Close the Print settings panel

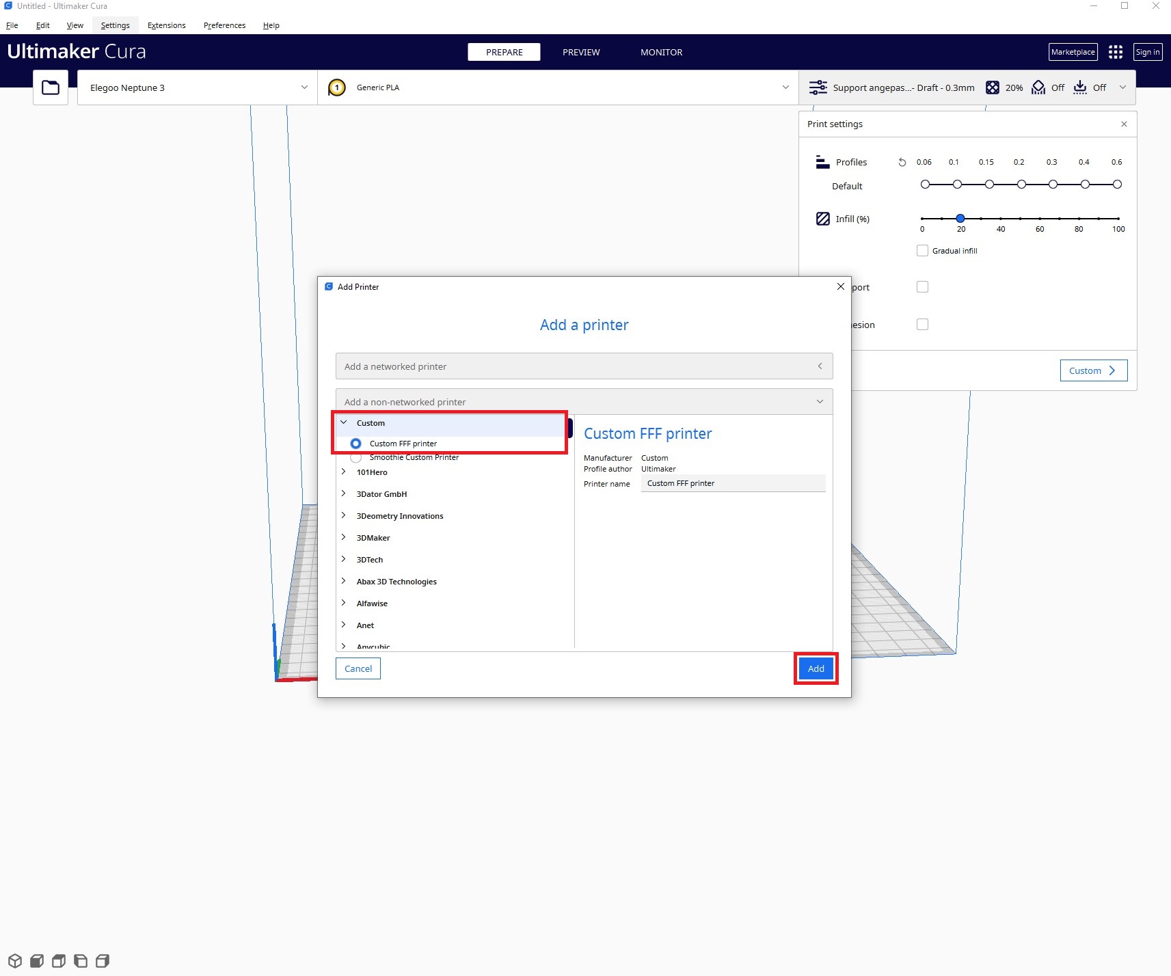click(x=1124, y=124)
